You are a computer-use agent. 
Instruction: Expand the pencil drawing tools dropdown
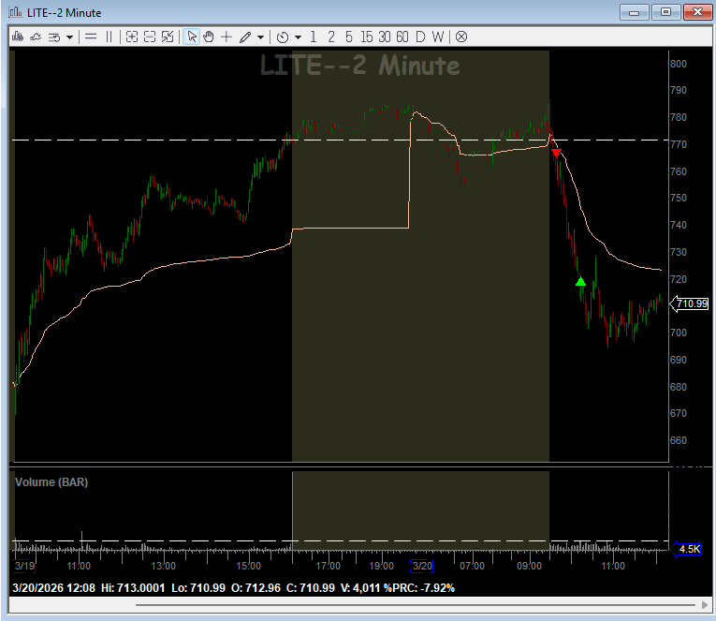click(260, 37)
